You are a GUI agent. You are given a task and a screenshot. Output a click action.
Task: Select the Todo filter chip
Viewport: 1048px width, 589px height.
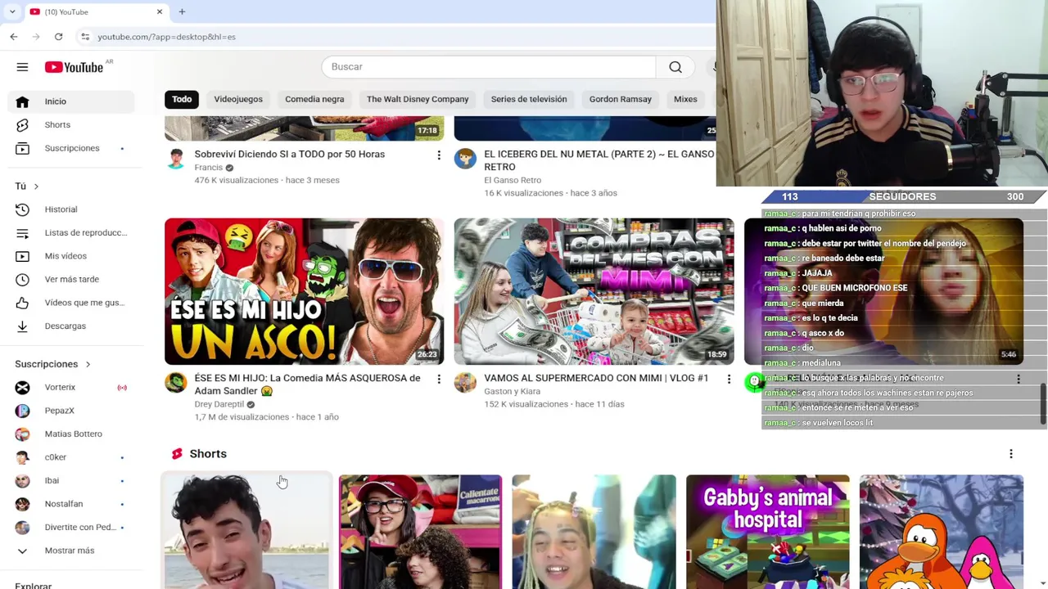pos(182,99)
